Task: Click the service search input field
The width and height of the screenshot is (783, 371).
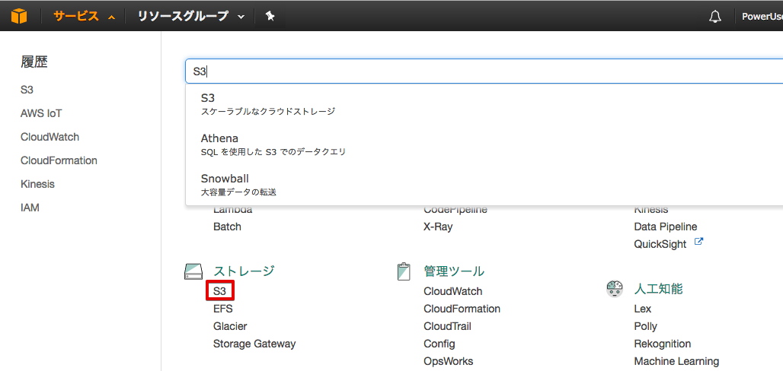Action: point(484,71)
